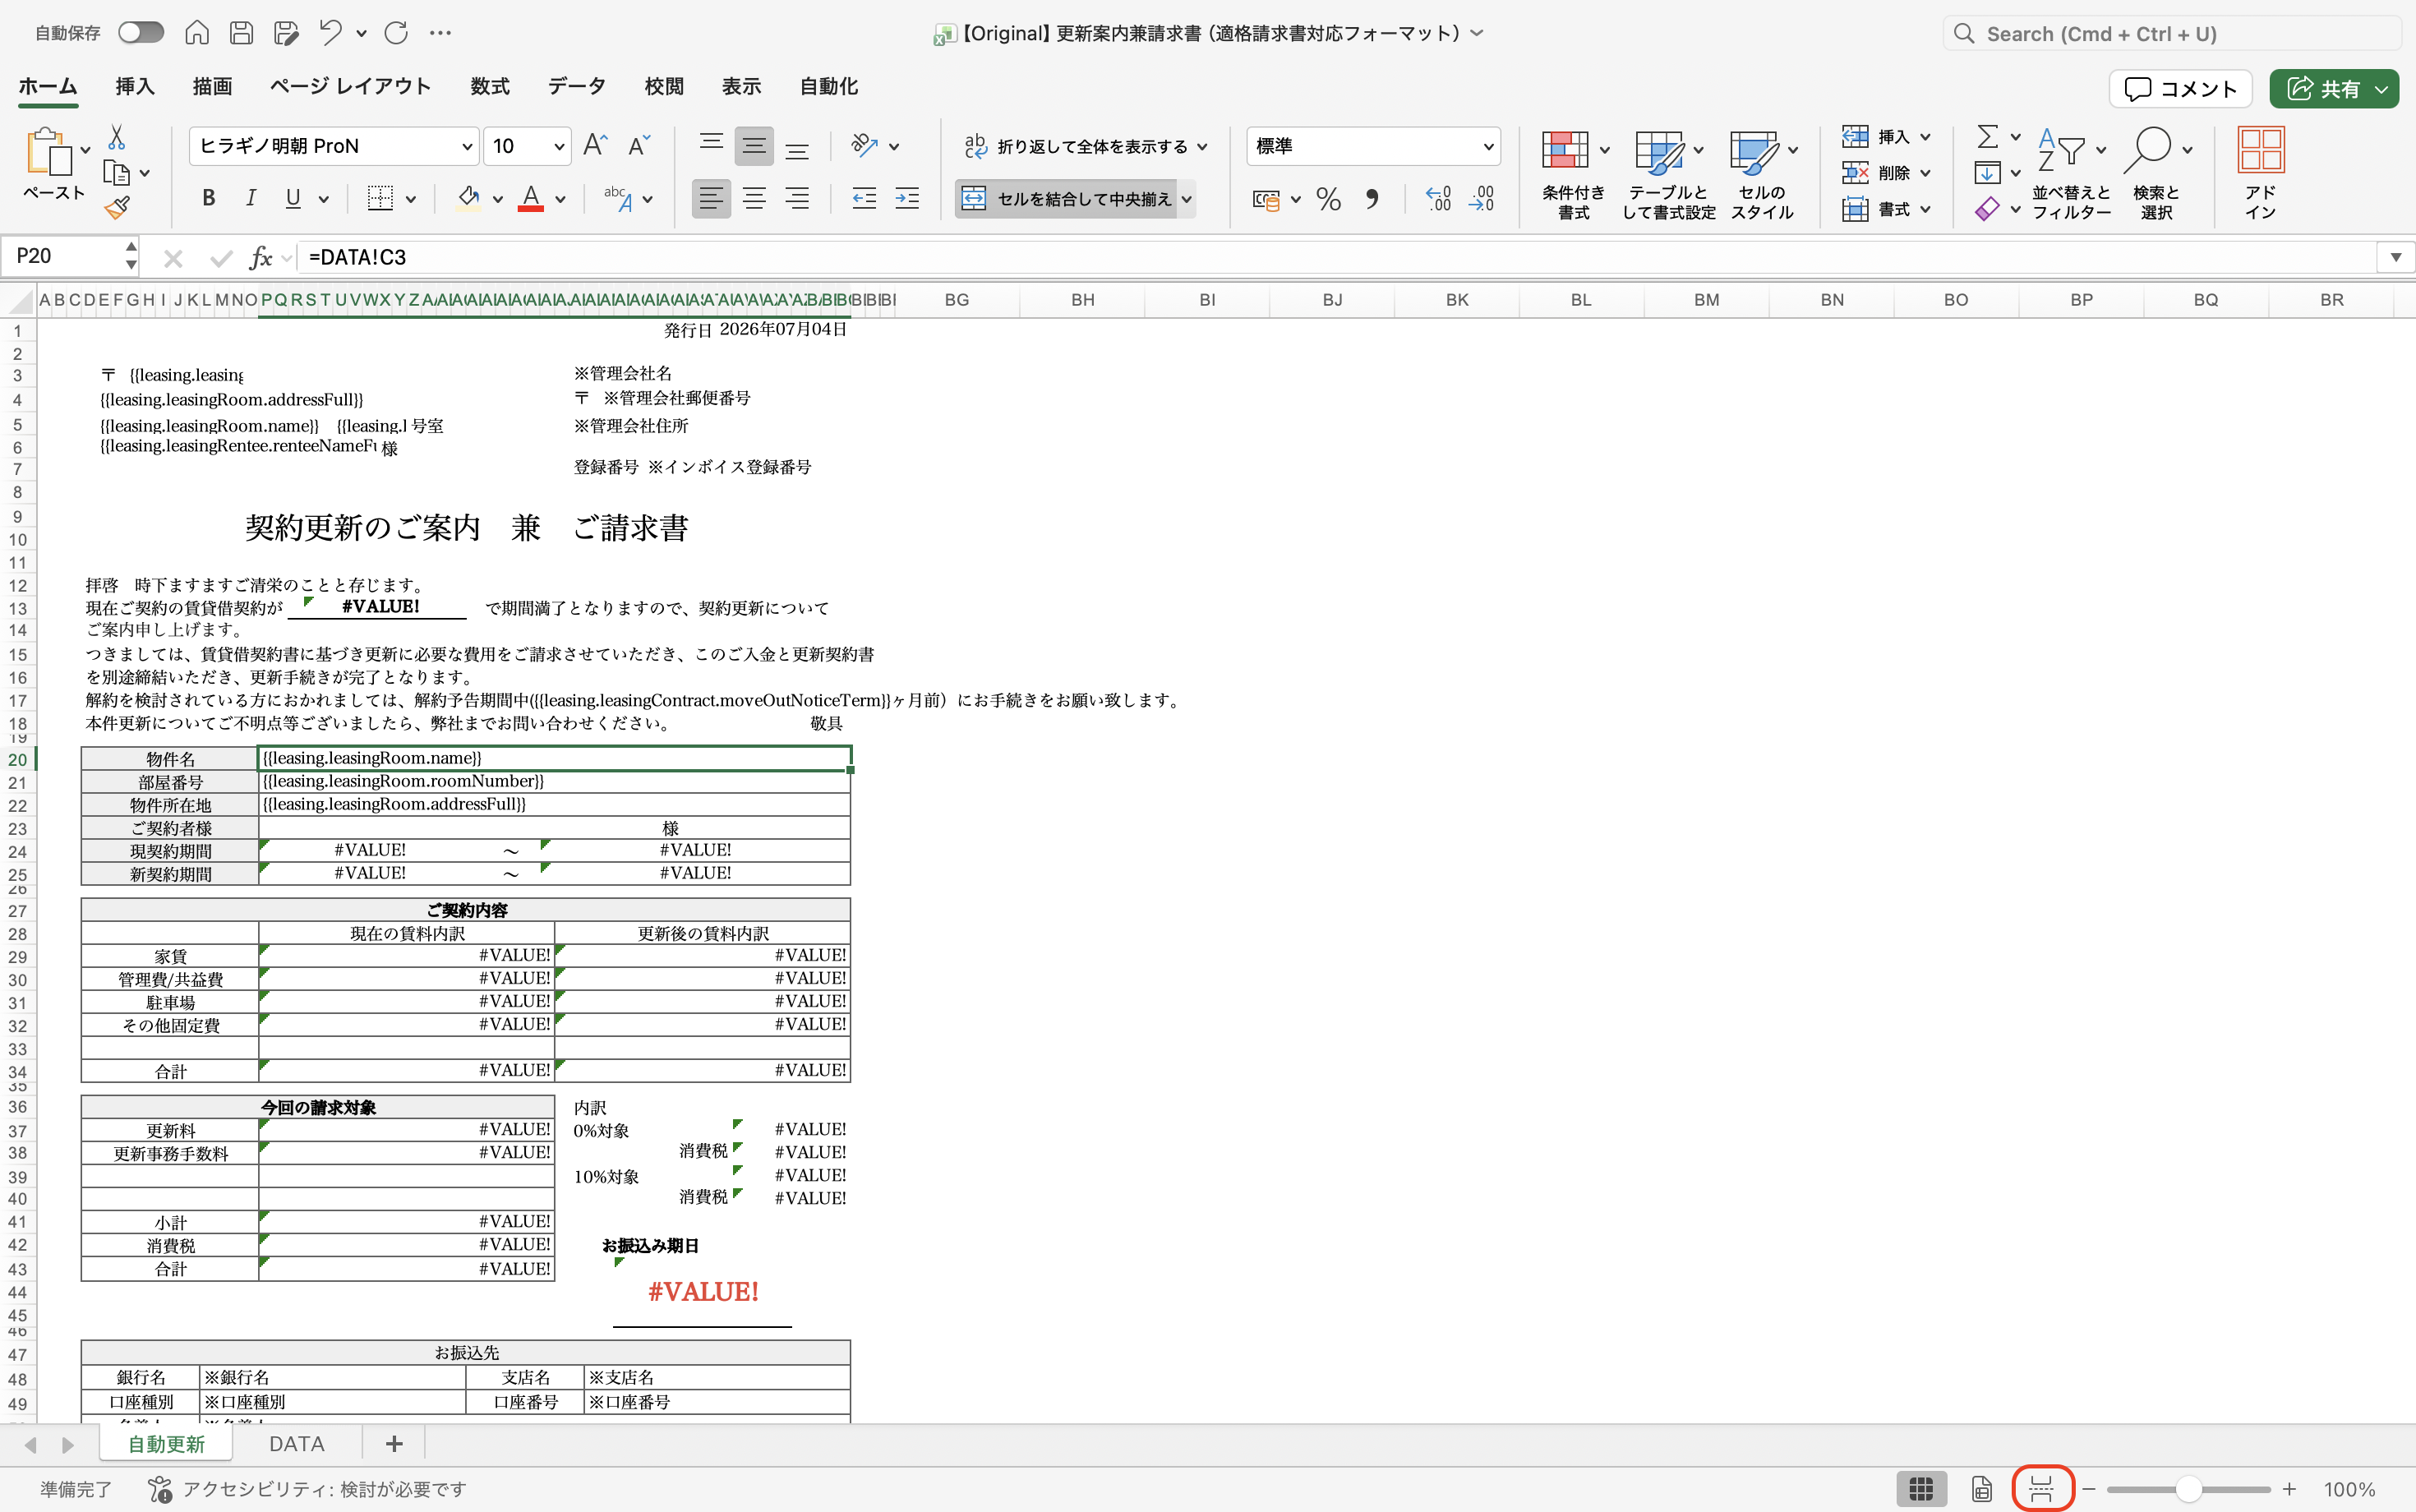Toggle middle vertical alignment
Viewport: 2416px width, 1512px height.
pos(754,146)
